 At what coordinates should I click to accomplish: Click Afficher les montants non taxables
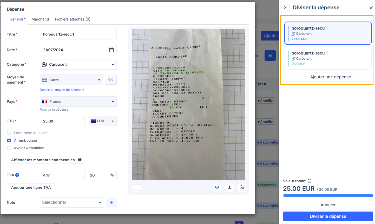click(46, 160)
